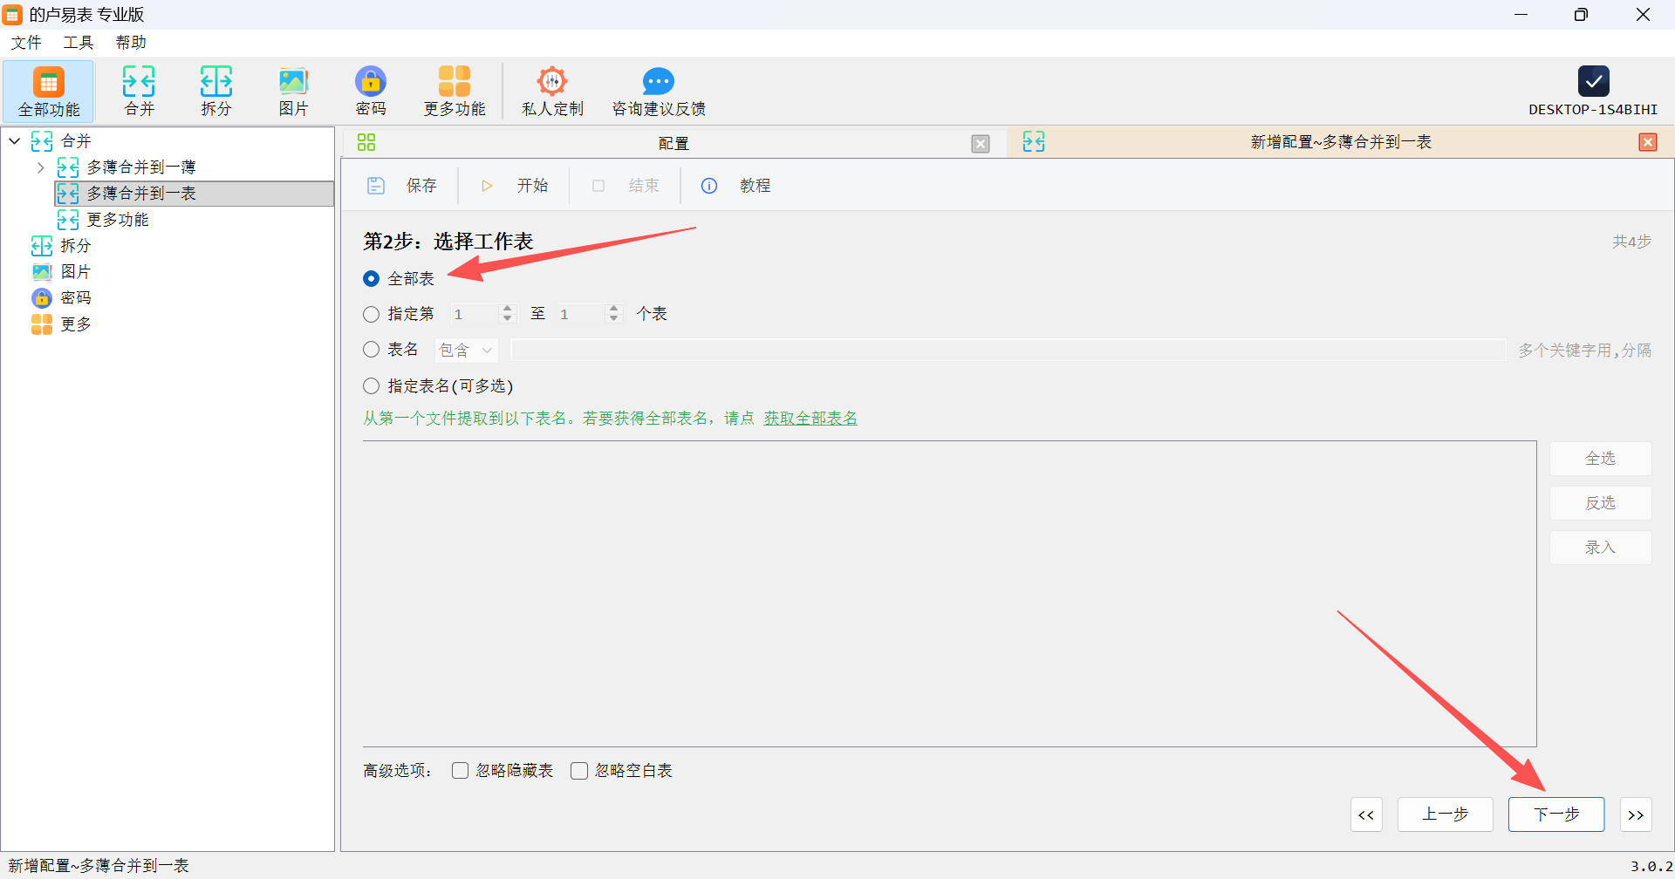1675x879 pixels.
Task: Click the 保存 save icon
Action: coord(376,186)
